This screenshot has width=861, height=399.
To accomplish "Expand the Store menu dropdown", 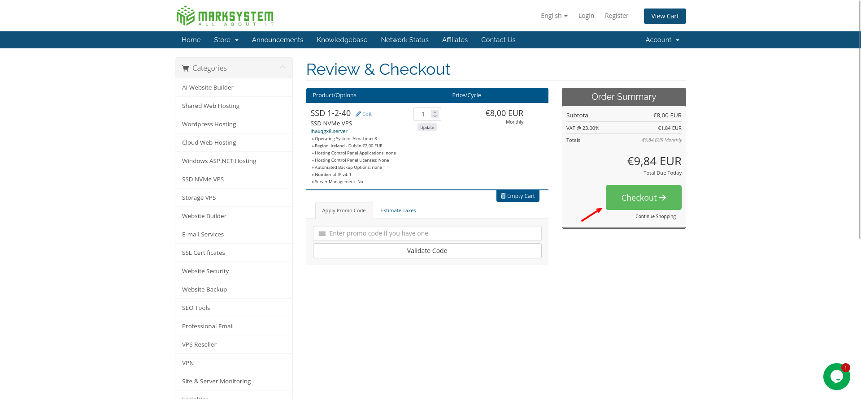I will pyautogui.click(x=226, y=40).
